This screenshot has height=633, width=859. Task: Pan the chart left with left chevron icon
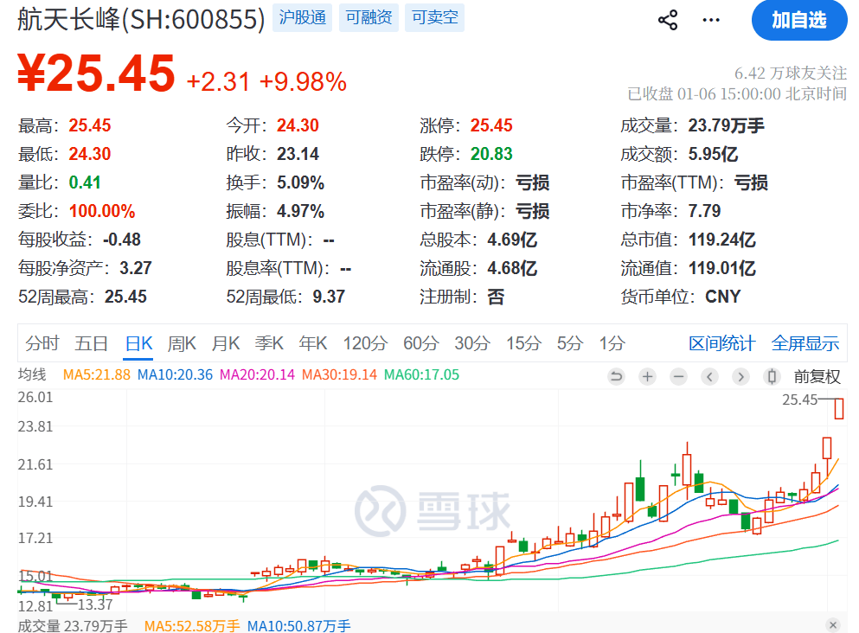709,377
